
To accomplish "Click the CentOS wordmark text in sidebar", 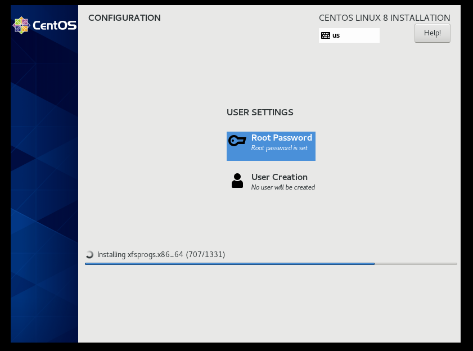I will pyautogui.click(x=55, y=25).
